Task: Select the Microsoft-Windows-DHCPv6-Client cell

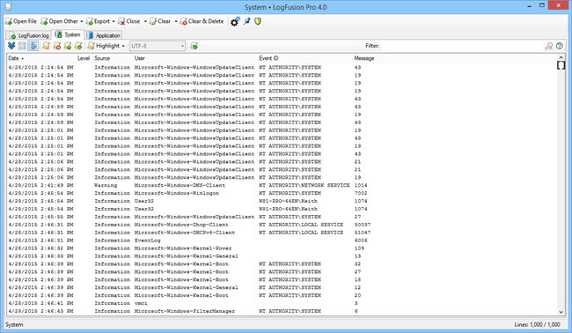Action: pos(185,233)
